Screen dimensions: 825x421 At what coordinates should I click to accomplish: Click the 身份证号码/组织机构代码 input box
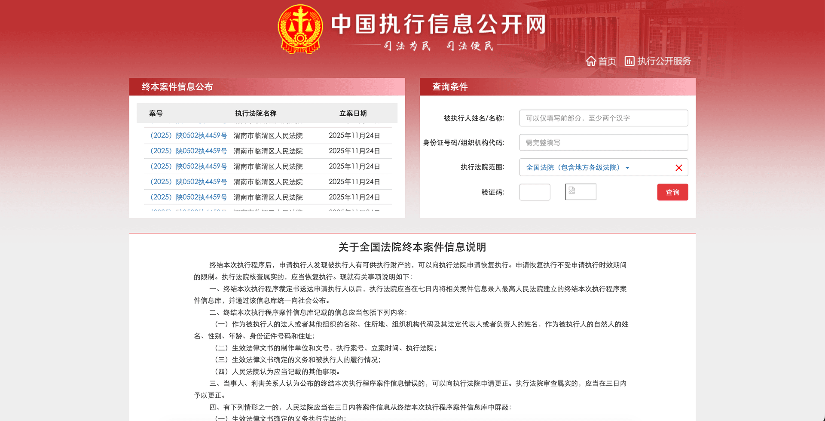(603, 142)
